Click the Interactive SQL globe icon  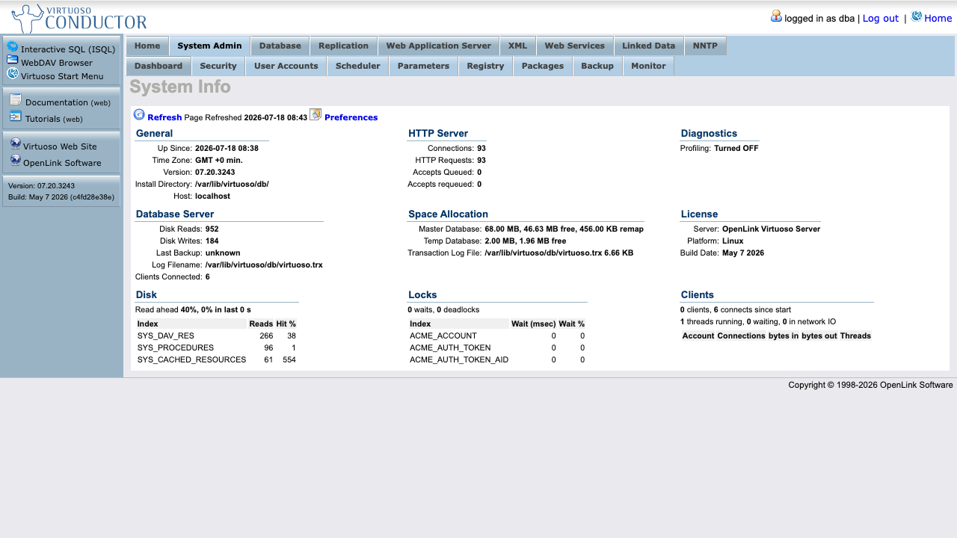tap(13, 46)
